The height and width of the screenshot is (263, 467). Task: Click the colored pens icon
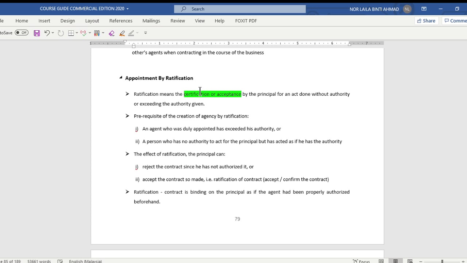97,33
